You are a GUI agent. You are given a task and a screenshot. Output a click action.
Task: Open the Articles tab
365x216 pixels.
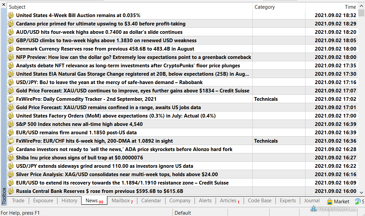229,201
